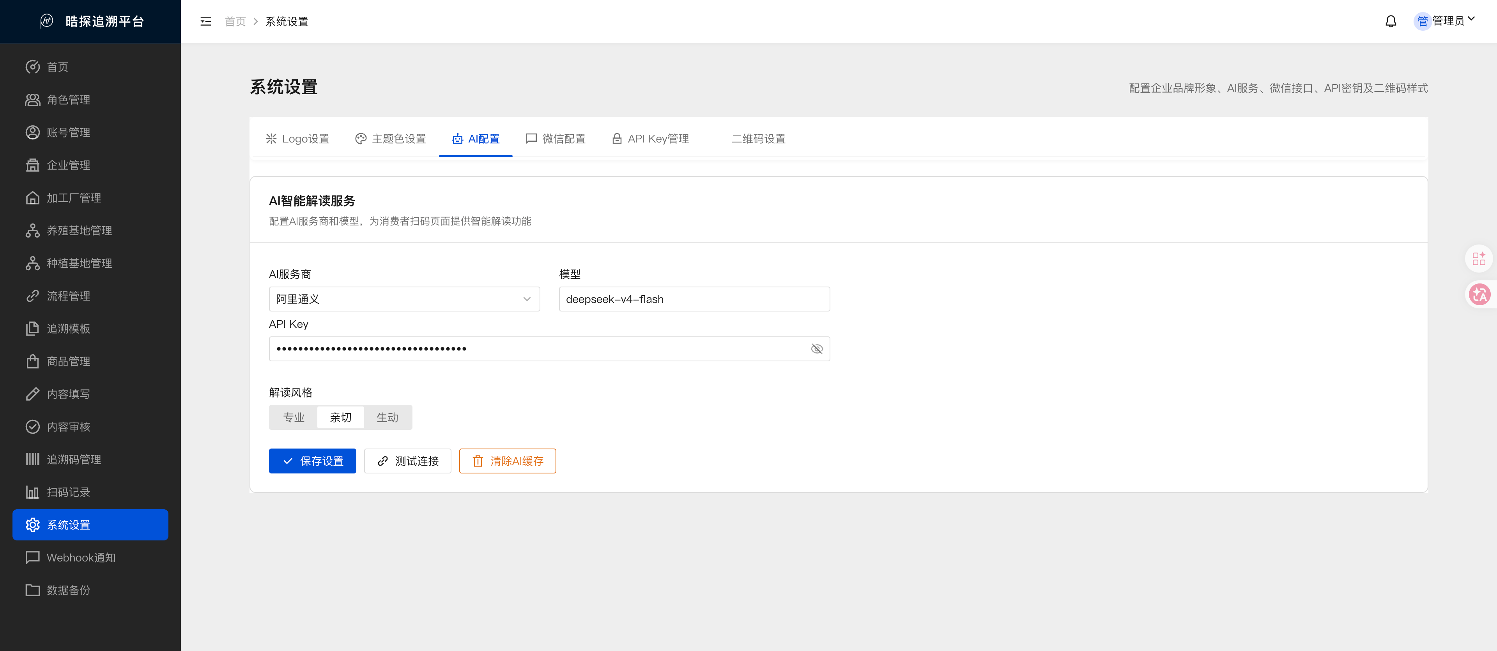Viewport: 1497px width, 651px height.
Task: Open 数据备份 menu item
Action: coord(90,590)
